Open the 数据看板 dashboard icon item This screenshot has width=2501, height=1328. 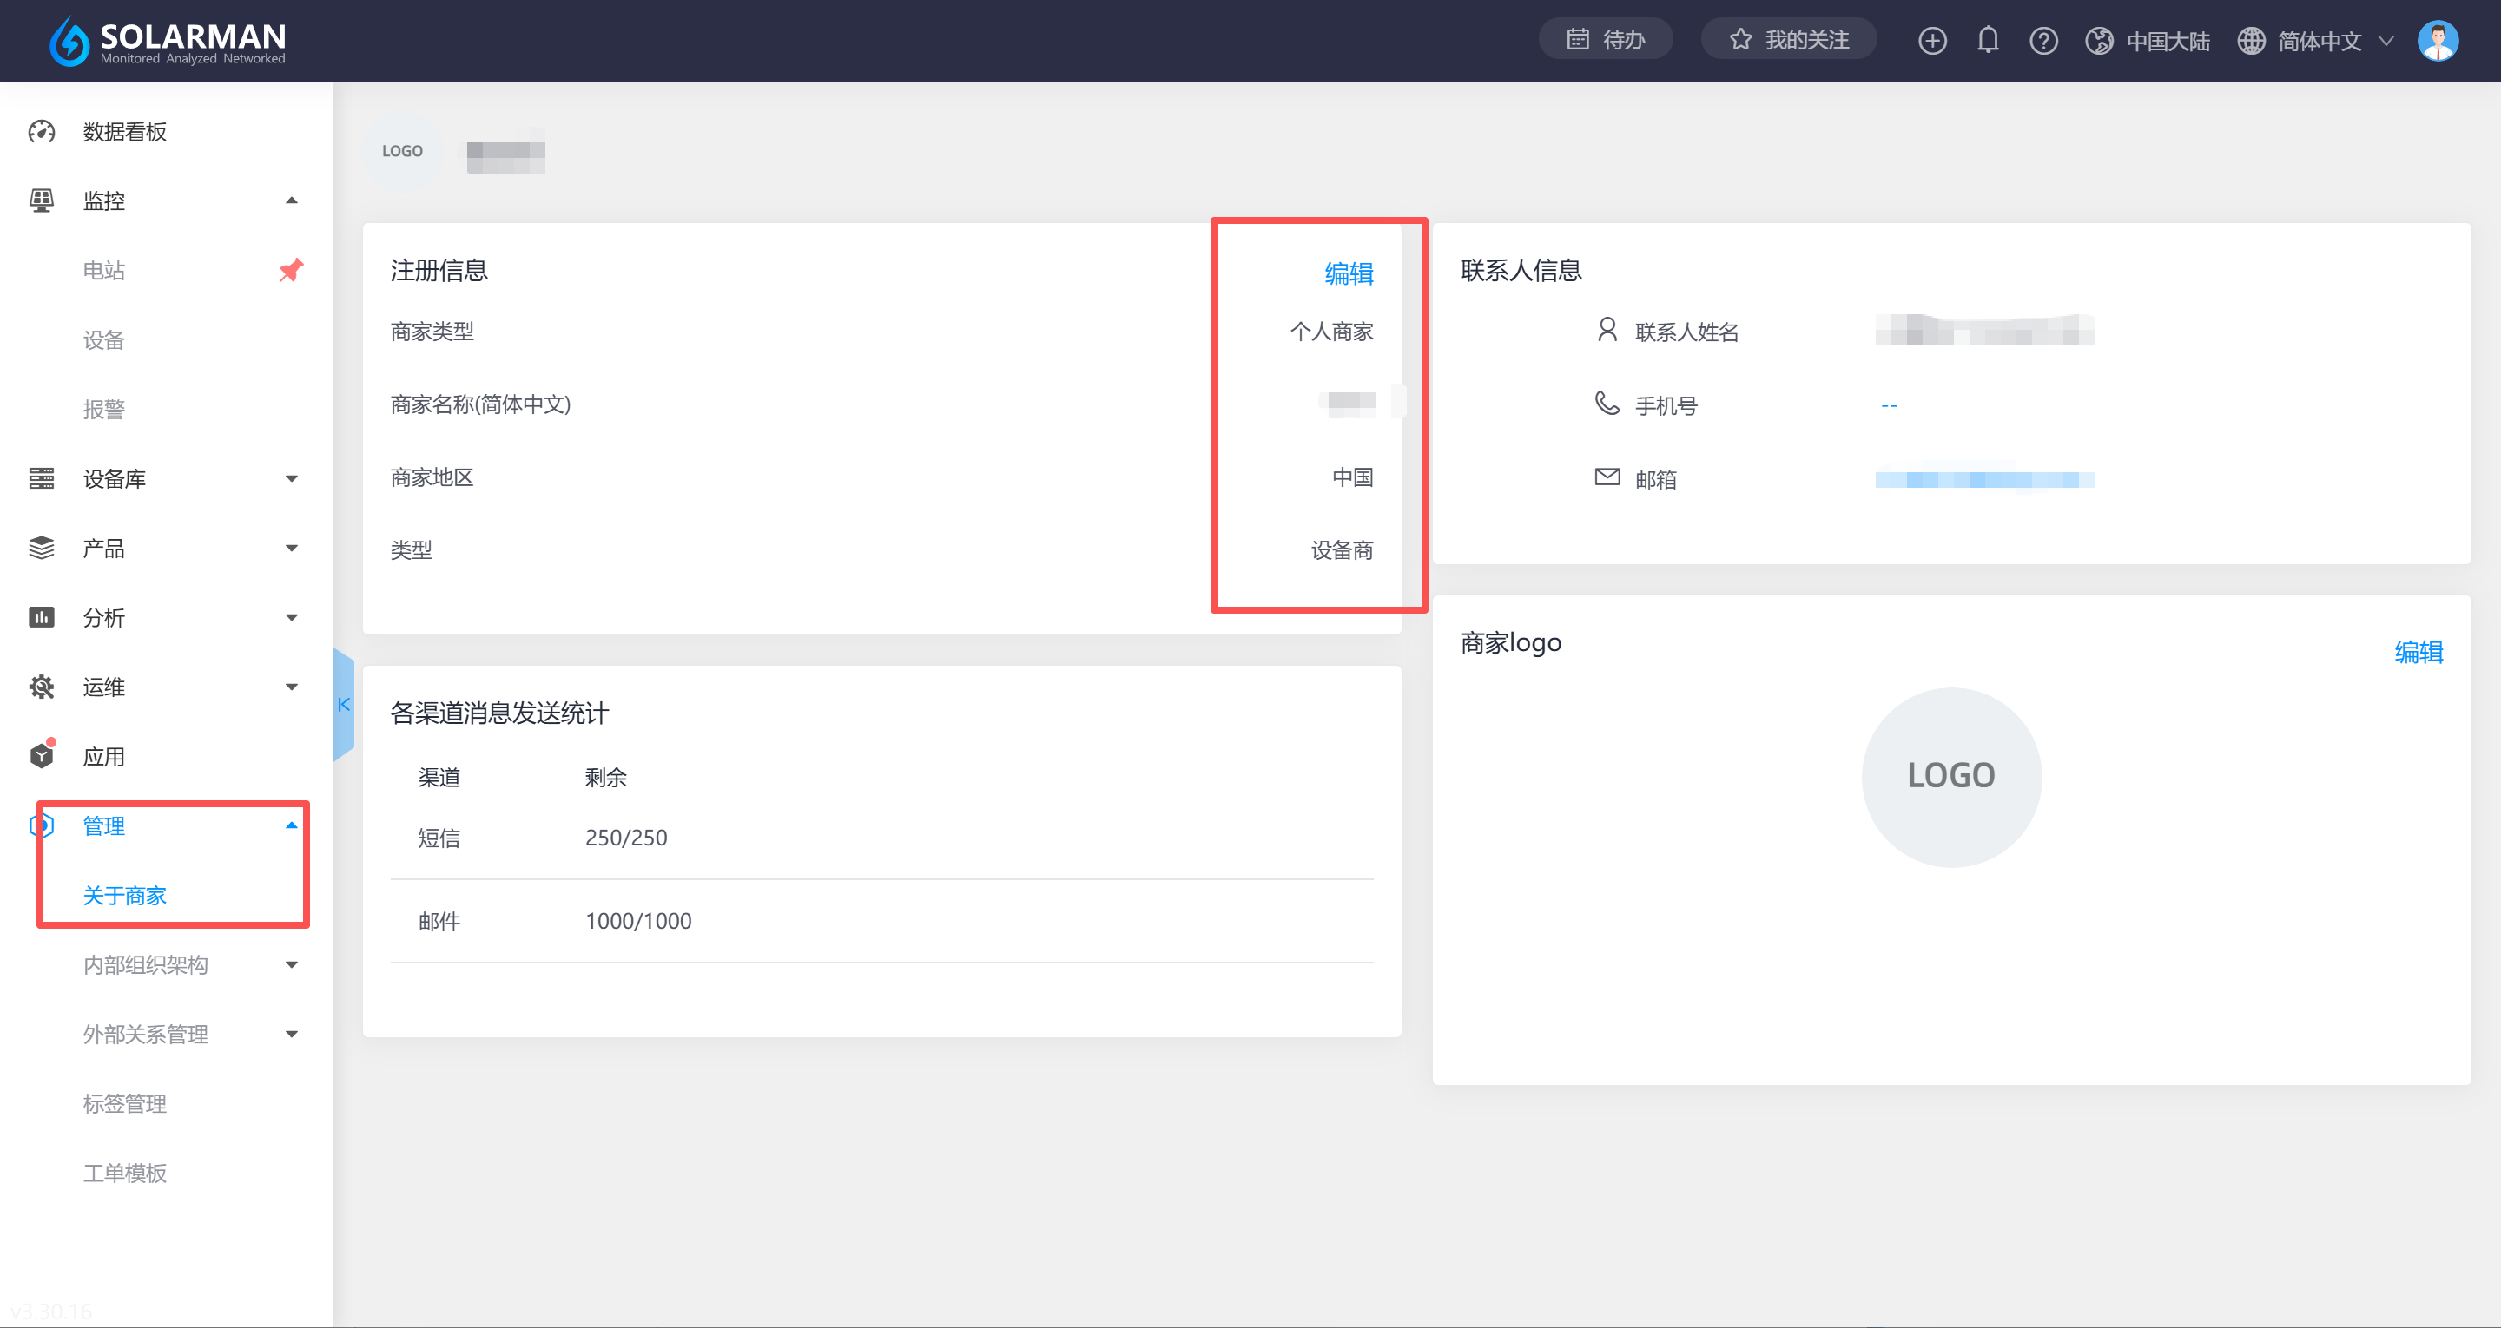42,131
